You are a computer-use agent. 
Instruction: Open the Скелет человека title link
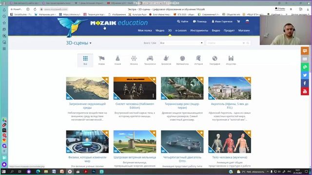(135, 106)
